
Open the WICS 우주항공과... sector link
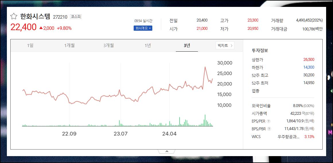pyautogui.click(x=289, y=137)
